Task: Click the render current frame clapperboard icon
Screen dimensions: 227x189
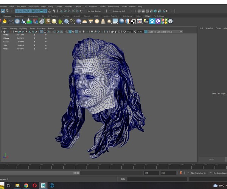Action: click(x=143, y=11)
